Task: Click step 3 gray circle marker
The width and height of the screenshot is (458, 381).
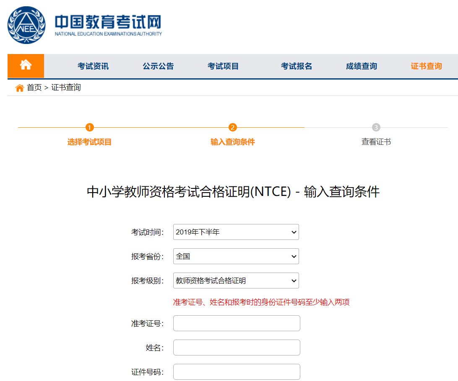Action: point(376,127)
